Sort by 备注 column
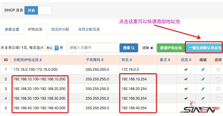Screen dimensions: 223x116 (x=165, y=60)
